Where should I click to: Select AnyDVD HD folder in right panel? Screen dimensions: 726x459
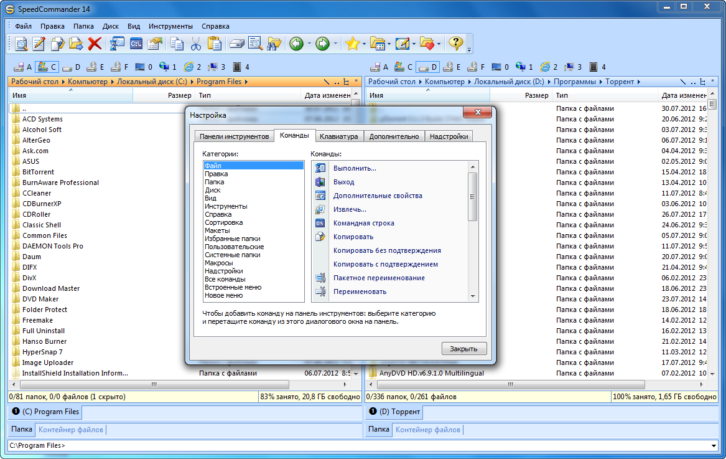[x=432, y=373]
